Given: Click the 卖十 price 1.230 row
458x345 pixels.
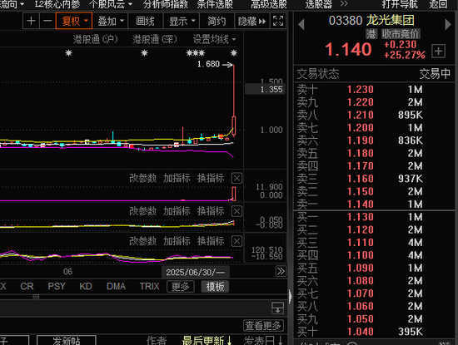Looking at the screenshot, I should (x=374, y=89).
